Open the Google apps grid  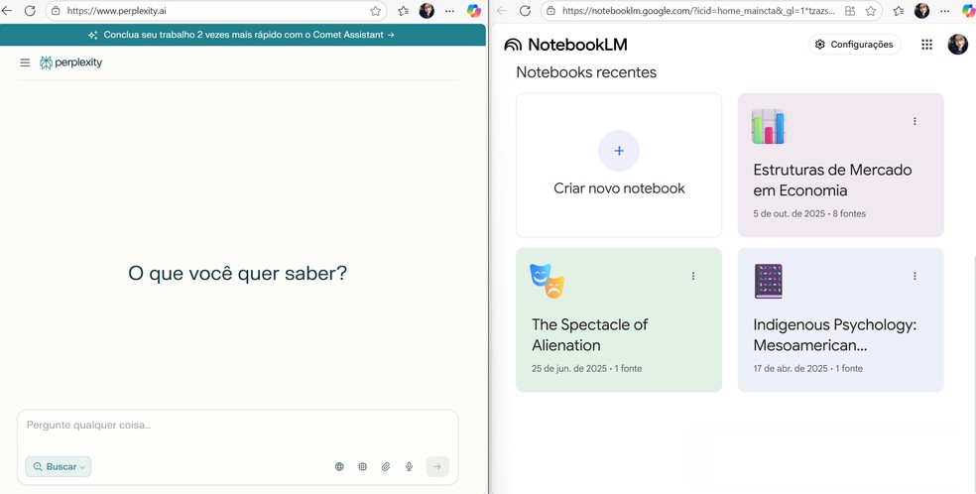926,45
